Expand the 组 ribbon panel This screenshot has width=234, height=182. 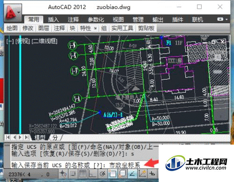point(104,28)
